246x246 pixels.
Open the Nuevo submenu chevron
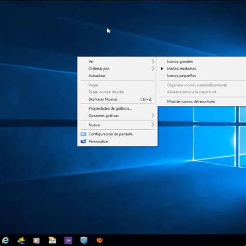pos(153,125)
